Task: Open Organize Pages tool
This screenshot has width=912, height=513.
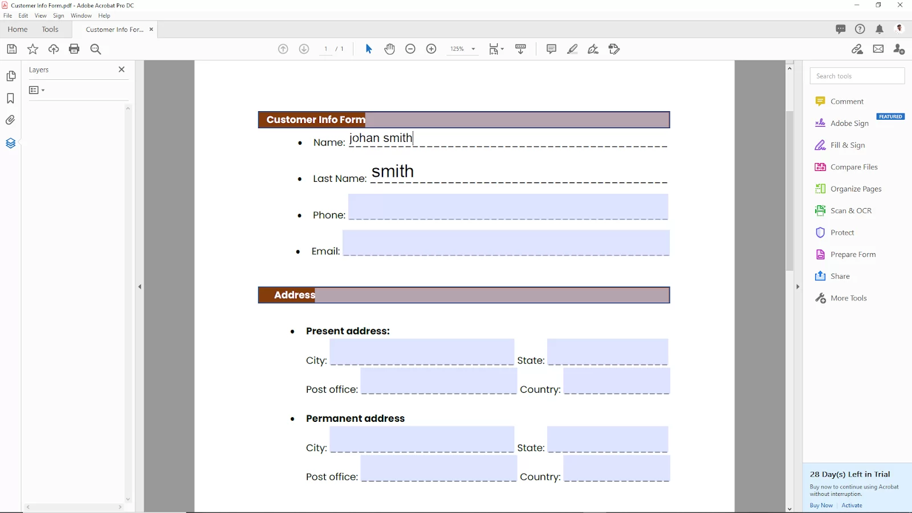Action: 848,189
